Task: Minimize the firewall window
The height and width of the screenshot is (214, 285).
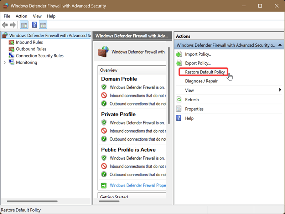Action: coord(244,6)
